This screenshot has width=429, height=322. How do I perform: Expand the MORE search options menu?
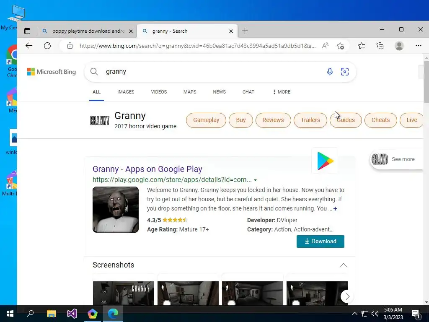pos(282,92)
